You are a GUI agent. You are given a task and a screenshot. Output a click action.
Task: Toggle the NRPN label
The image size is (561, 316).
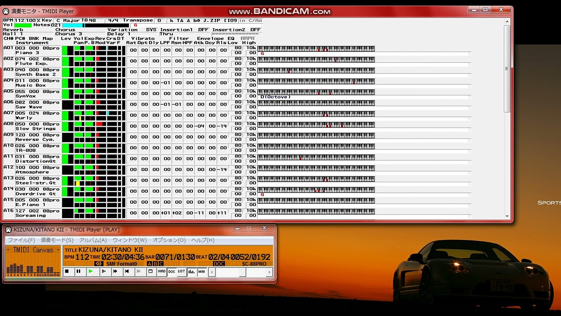[248, 39]
